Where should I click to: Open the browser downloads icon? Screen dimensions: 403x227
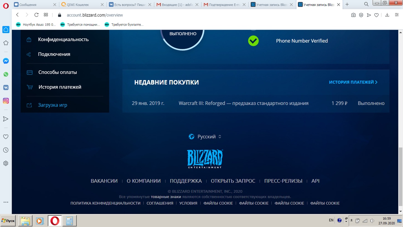pyautogui.click(x=387, y=15)
